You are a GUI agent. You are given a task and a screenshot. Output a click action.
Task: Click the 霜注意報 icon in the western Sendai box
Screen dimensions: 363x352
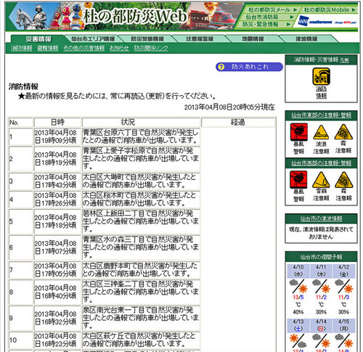click(344, 180)
